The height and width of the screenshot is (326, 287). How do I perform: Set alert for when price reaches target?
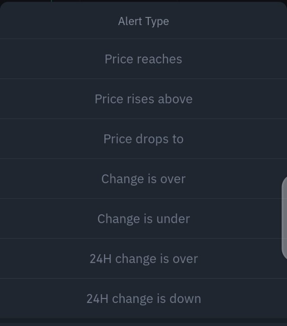(143, 59)
